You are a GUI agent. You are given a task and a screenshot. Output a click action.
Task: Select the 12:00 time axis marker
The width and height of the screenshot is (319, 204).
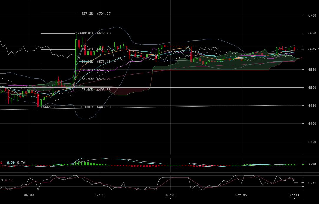[x=100, y=195]
